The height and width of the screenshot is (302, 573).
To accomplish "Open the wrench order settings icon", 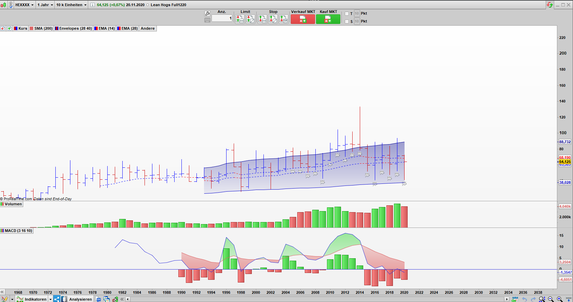I will point(207,14).
